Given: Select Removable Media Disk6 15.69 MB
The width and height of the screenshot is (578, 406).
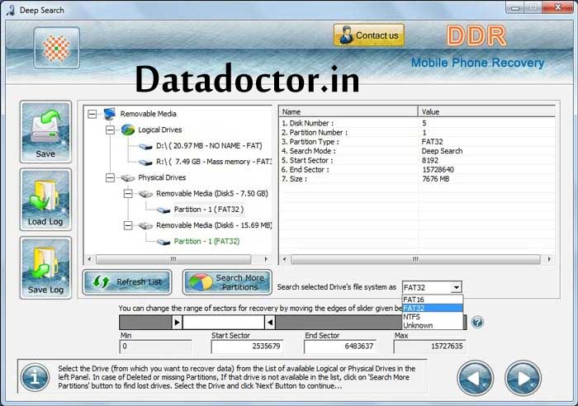Looking at the screenshot, I should pyautogui.click(x=214, y=225).
